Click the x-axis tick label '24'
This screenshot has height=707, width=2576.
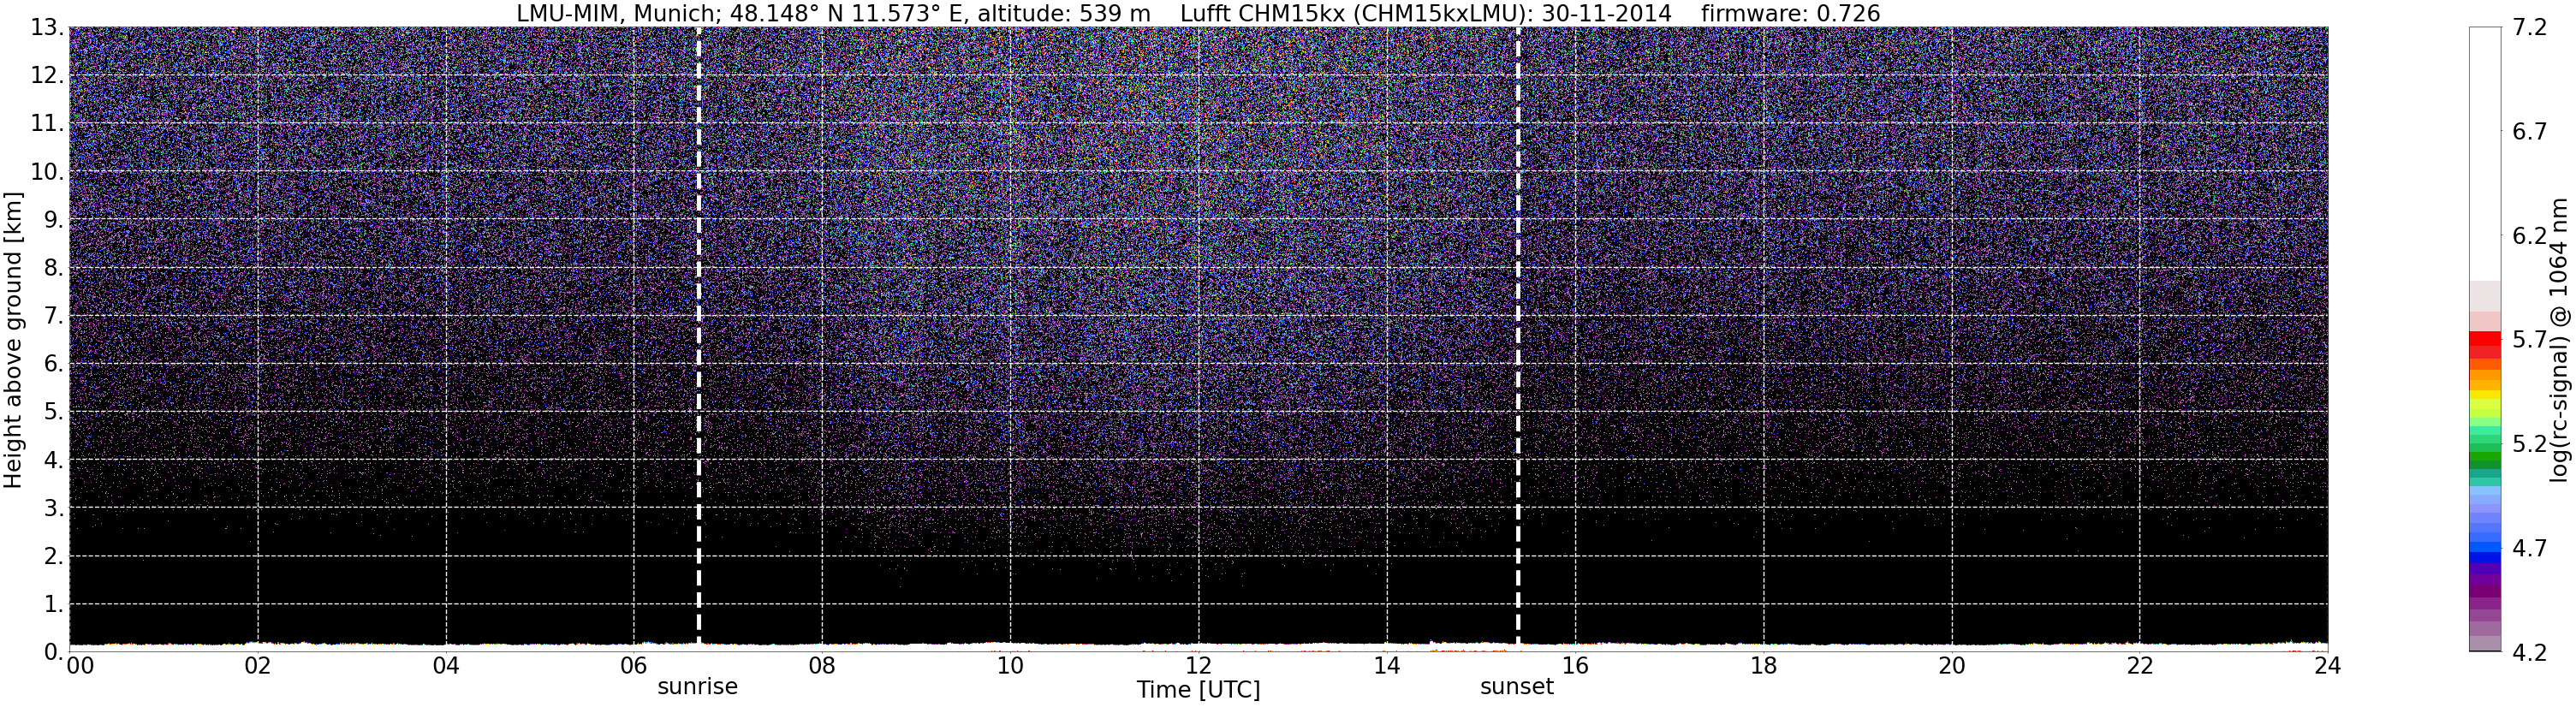tap(2327, 666)
